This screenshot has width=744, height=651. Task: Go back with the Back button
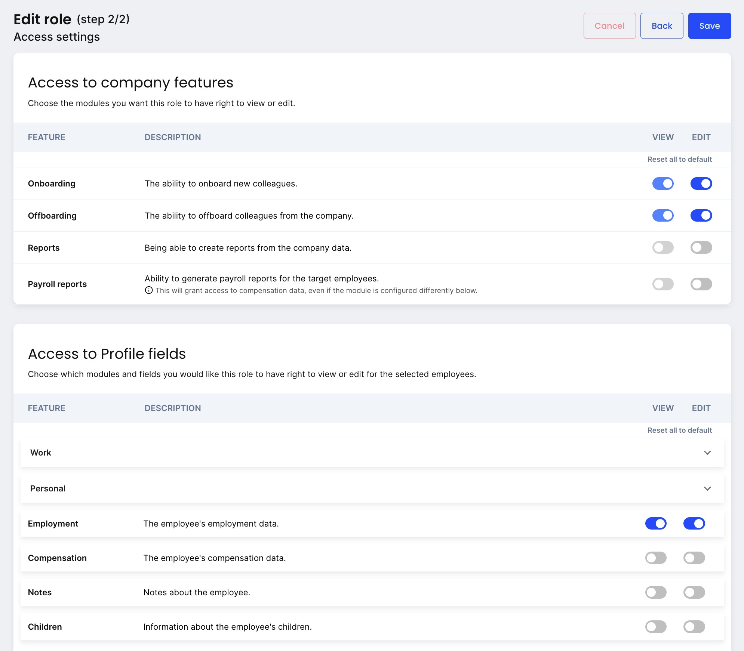coord(661,26)
